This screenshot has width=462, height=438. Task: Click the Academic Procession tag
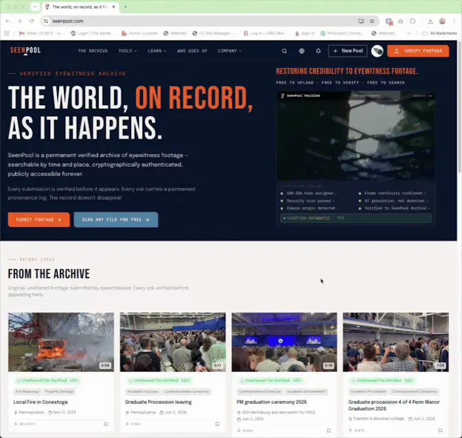click(368, 391)
